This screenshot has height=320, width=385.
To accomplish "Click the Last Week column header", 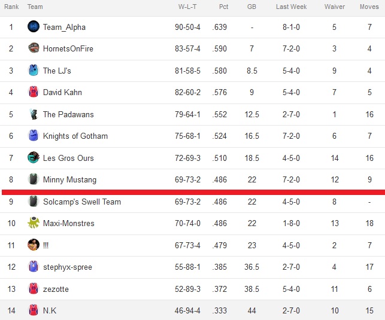I will 291,7.
